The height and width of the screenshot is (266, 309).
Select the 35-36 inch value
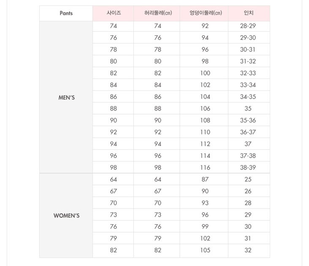tap(248, 120)
